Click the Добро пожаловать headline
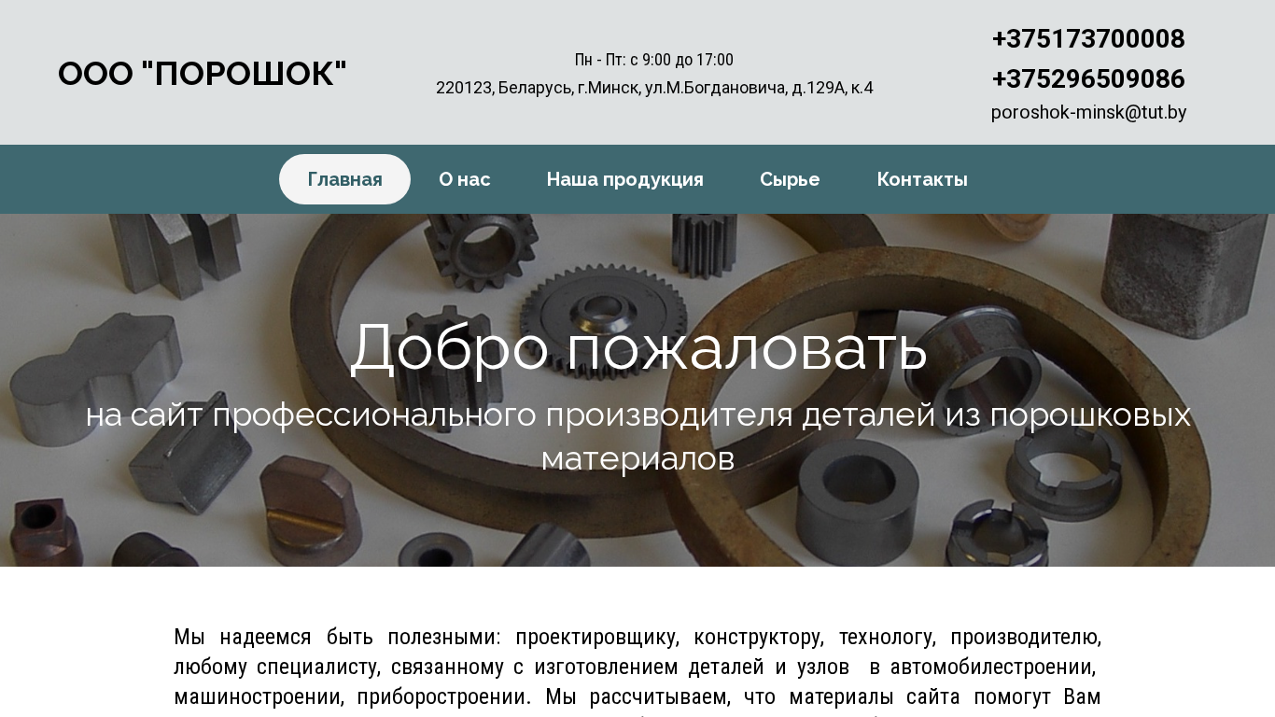Viewport: 1275px width, 717px height. point(638,346)
